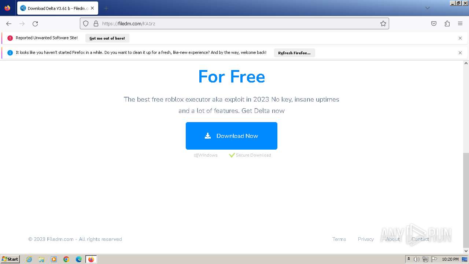
Task: Click the forward navigation arrow
Action: [x=22, y=23]
